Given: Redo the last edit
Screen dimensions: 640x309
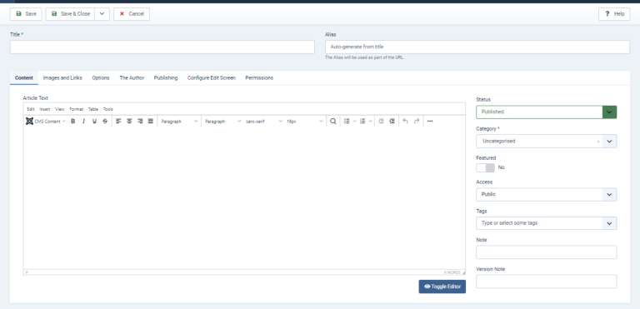Looking at the screenshot, I should point(417,122).
